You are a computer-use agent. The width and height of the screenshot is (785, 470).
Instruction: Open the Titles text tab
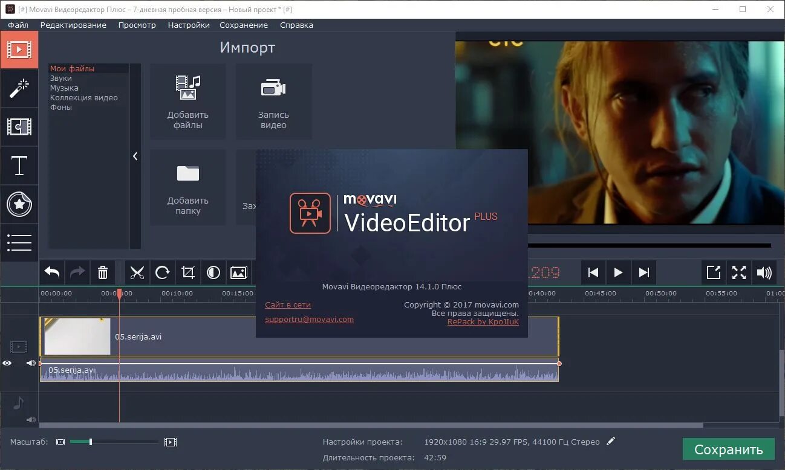click(19, 166)
